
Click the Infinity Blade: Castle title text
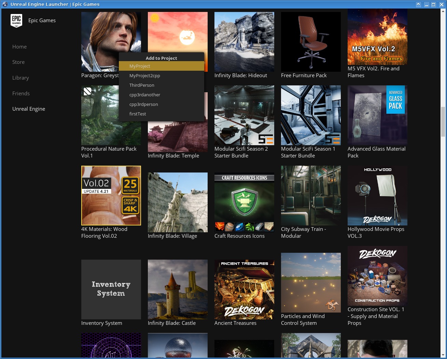[x=172, y=323]
